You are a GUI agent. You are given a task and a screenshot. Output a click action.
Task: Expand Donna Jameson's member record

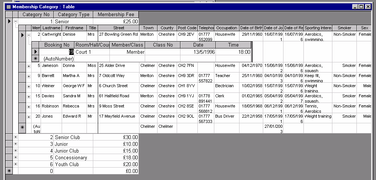pos(29,66)
